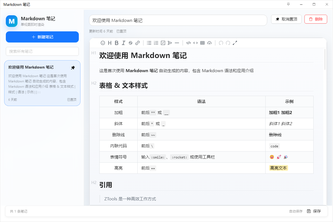333x222 pixels.
Task: Click the emoji example cell with rocket
Action: [289, 157]
